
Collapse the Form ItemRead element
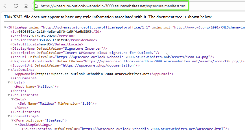12,120
